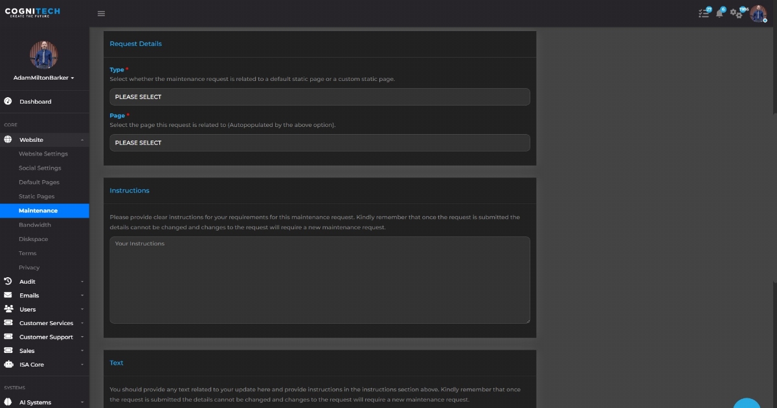
Task: Open system settings via the gears icon
Action: pos(736,13)
